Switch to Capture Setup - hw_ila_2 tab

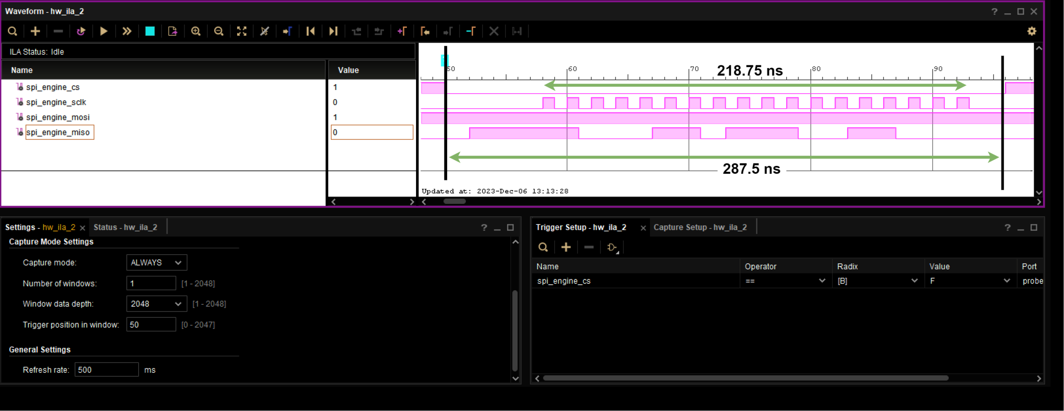[700, 227]
